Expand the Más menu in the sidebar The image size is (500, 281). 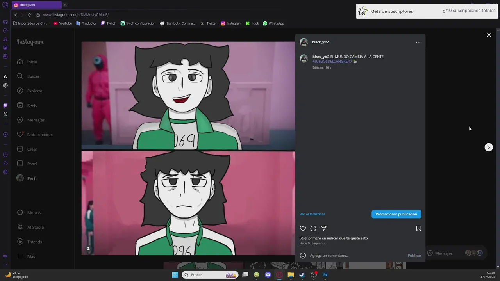coord(26,256)
